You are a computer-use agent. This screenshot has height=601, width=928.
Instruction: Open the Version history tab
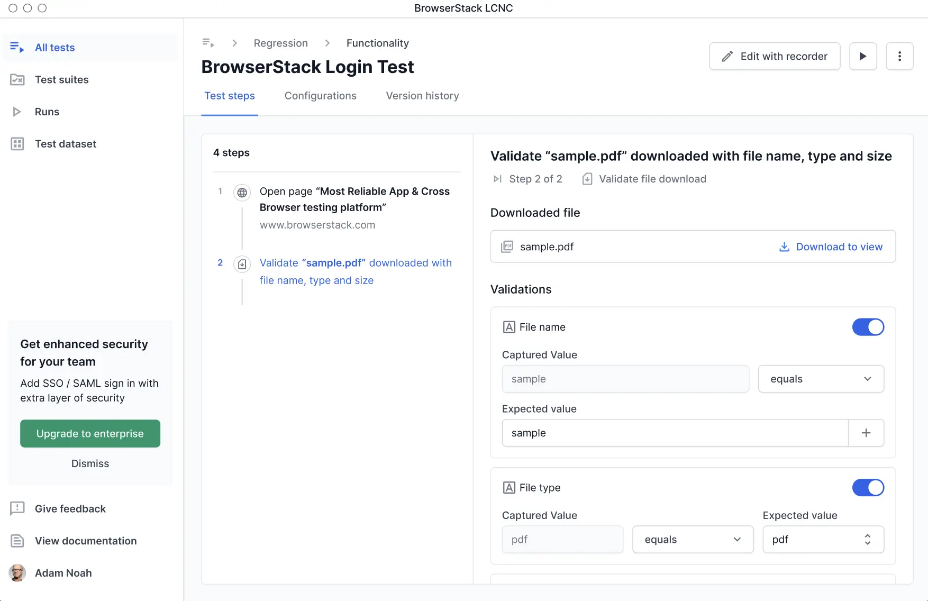[x=422, y=96]
